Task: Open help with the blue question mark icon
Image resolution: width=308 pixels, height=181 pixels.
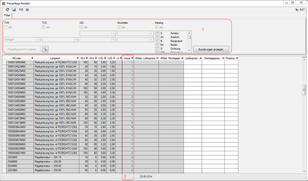Action: click(x=27, y=10)
